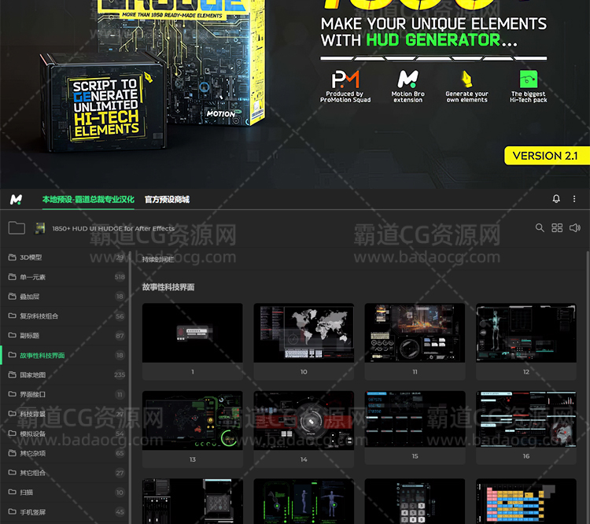
Task: Select preset thumbnail labeled 15
Action: [x=415, y=419]
